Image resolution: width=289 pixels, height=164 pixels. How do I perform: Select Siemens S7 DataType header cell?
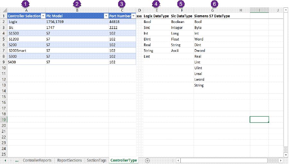(x=213, y=16)
